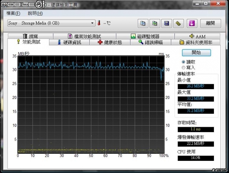
Task: Select the 寫入 write radio button
Action: pyautogui.click(x=184, y=67)
